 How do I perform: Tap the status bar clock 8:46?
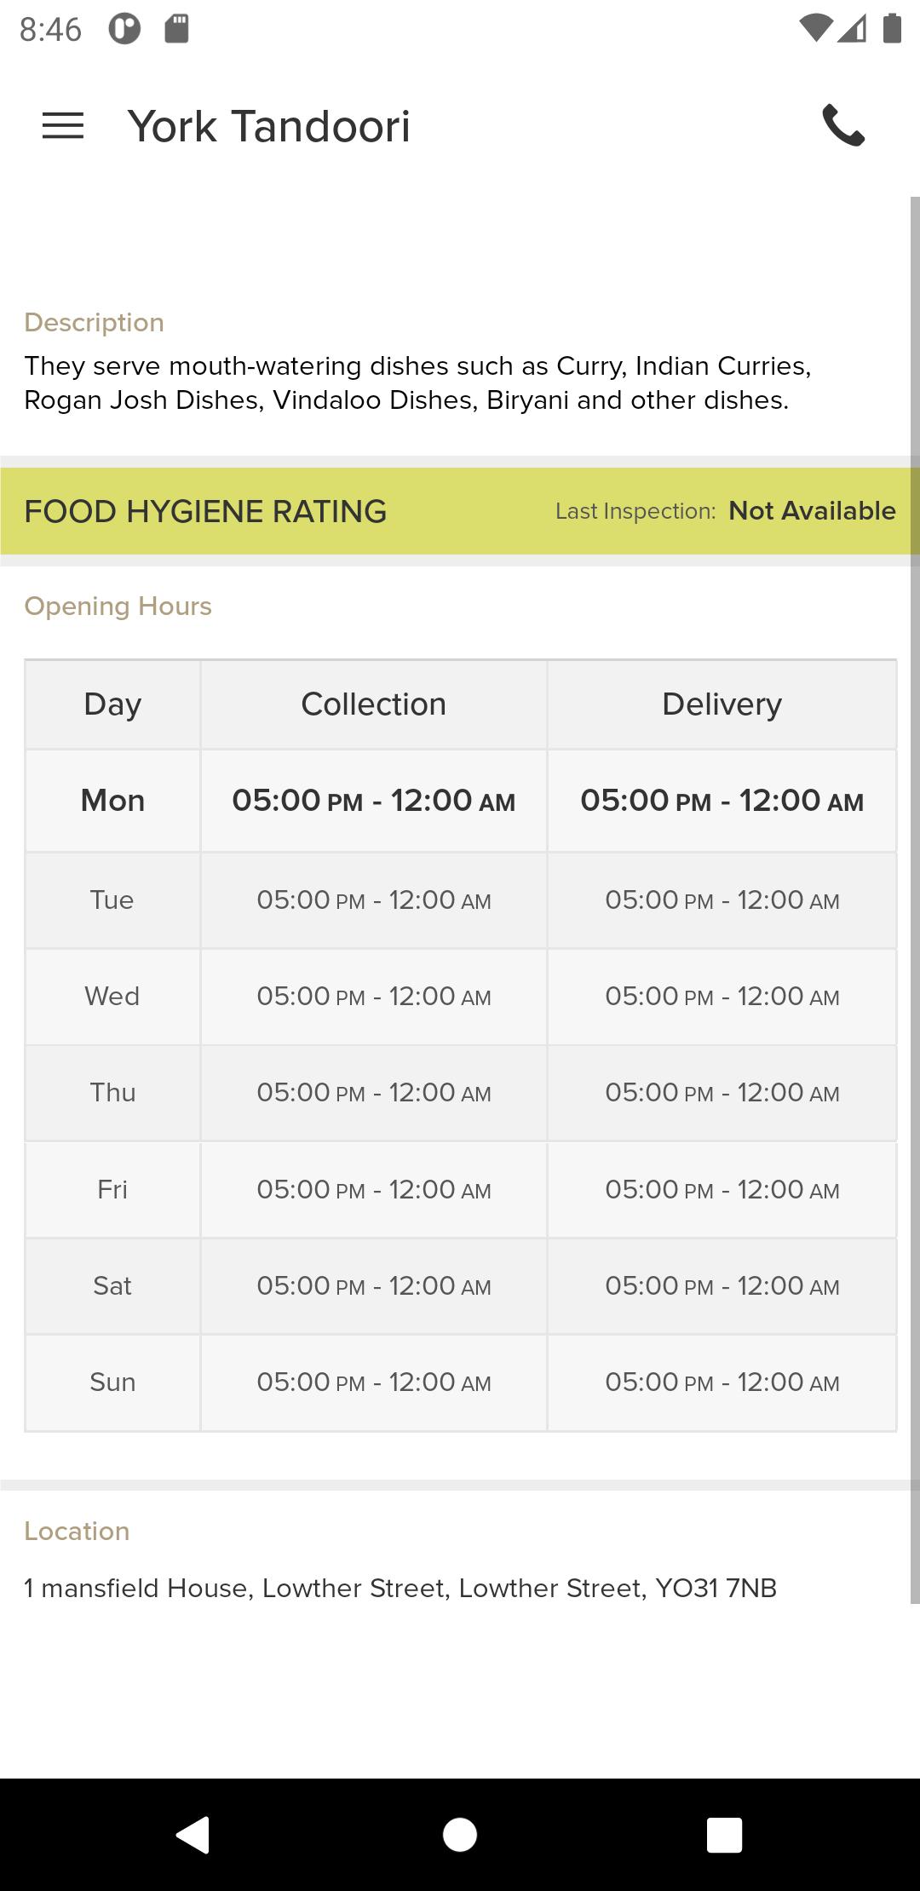point(50,30)
